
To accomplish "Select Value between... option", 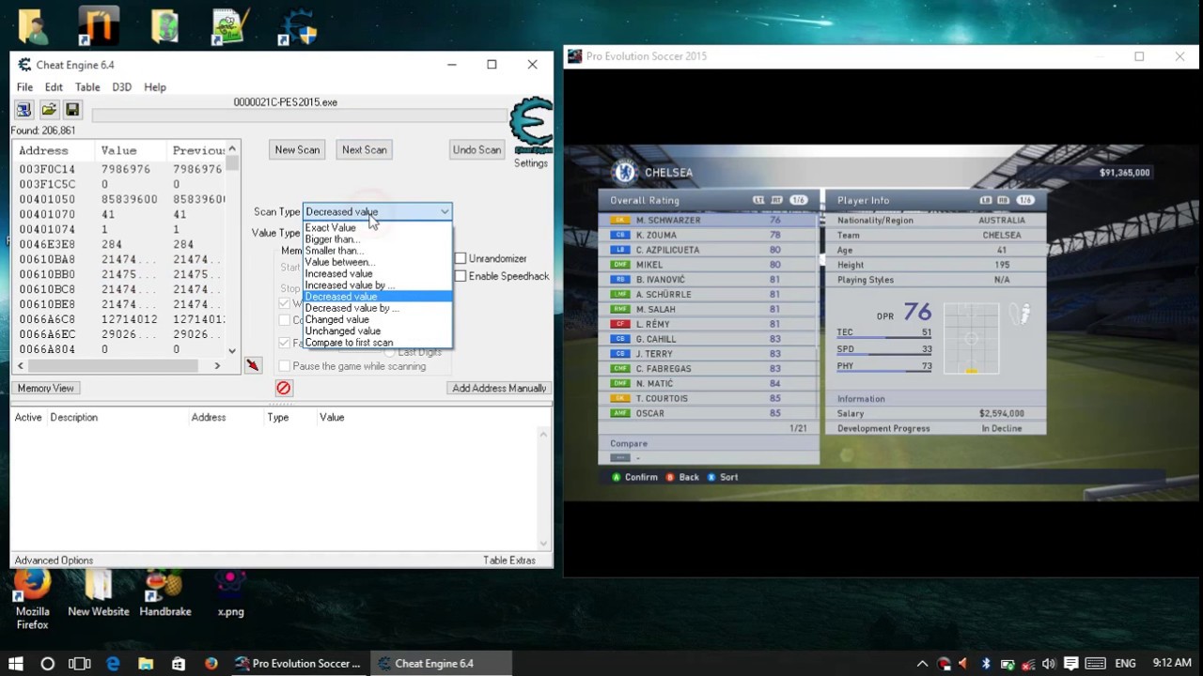I will [x=377, y=262].
